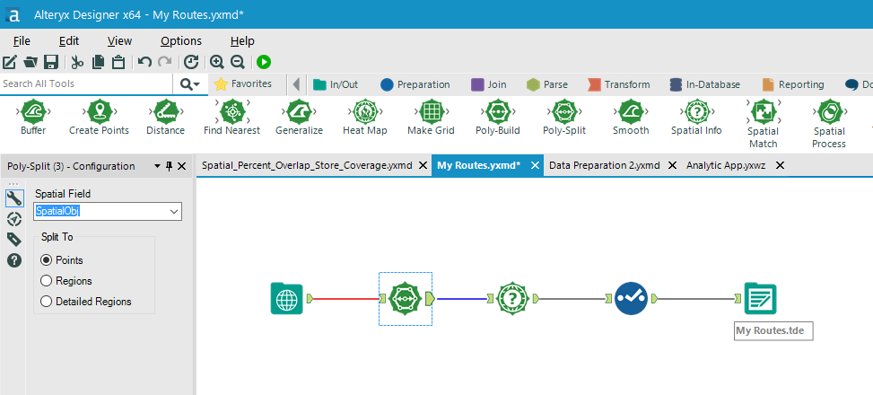Image resolution: width=873 pixels, height=395 pixels.
Task: Open the Edit menu
Action: point(69,41)
